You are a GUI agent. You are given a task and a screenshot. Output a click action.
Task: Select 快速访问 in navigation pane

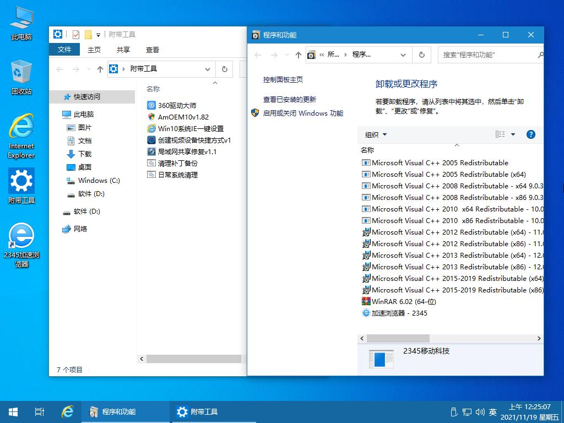tap(92, 97)
